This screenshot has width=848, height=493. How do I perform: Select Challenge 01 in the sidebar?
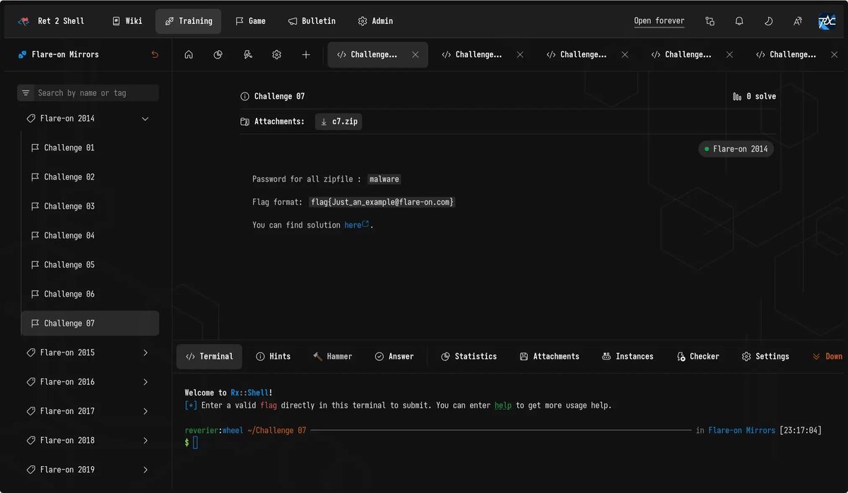(x=90, y=148)
